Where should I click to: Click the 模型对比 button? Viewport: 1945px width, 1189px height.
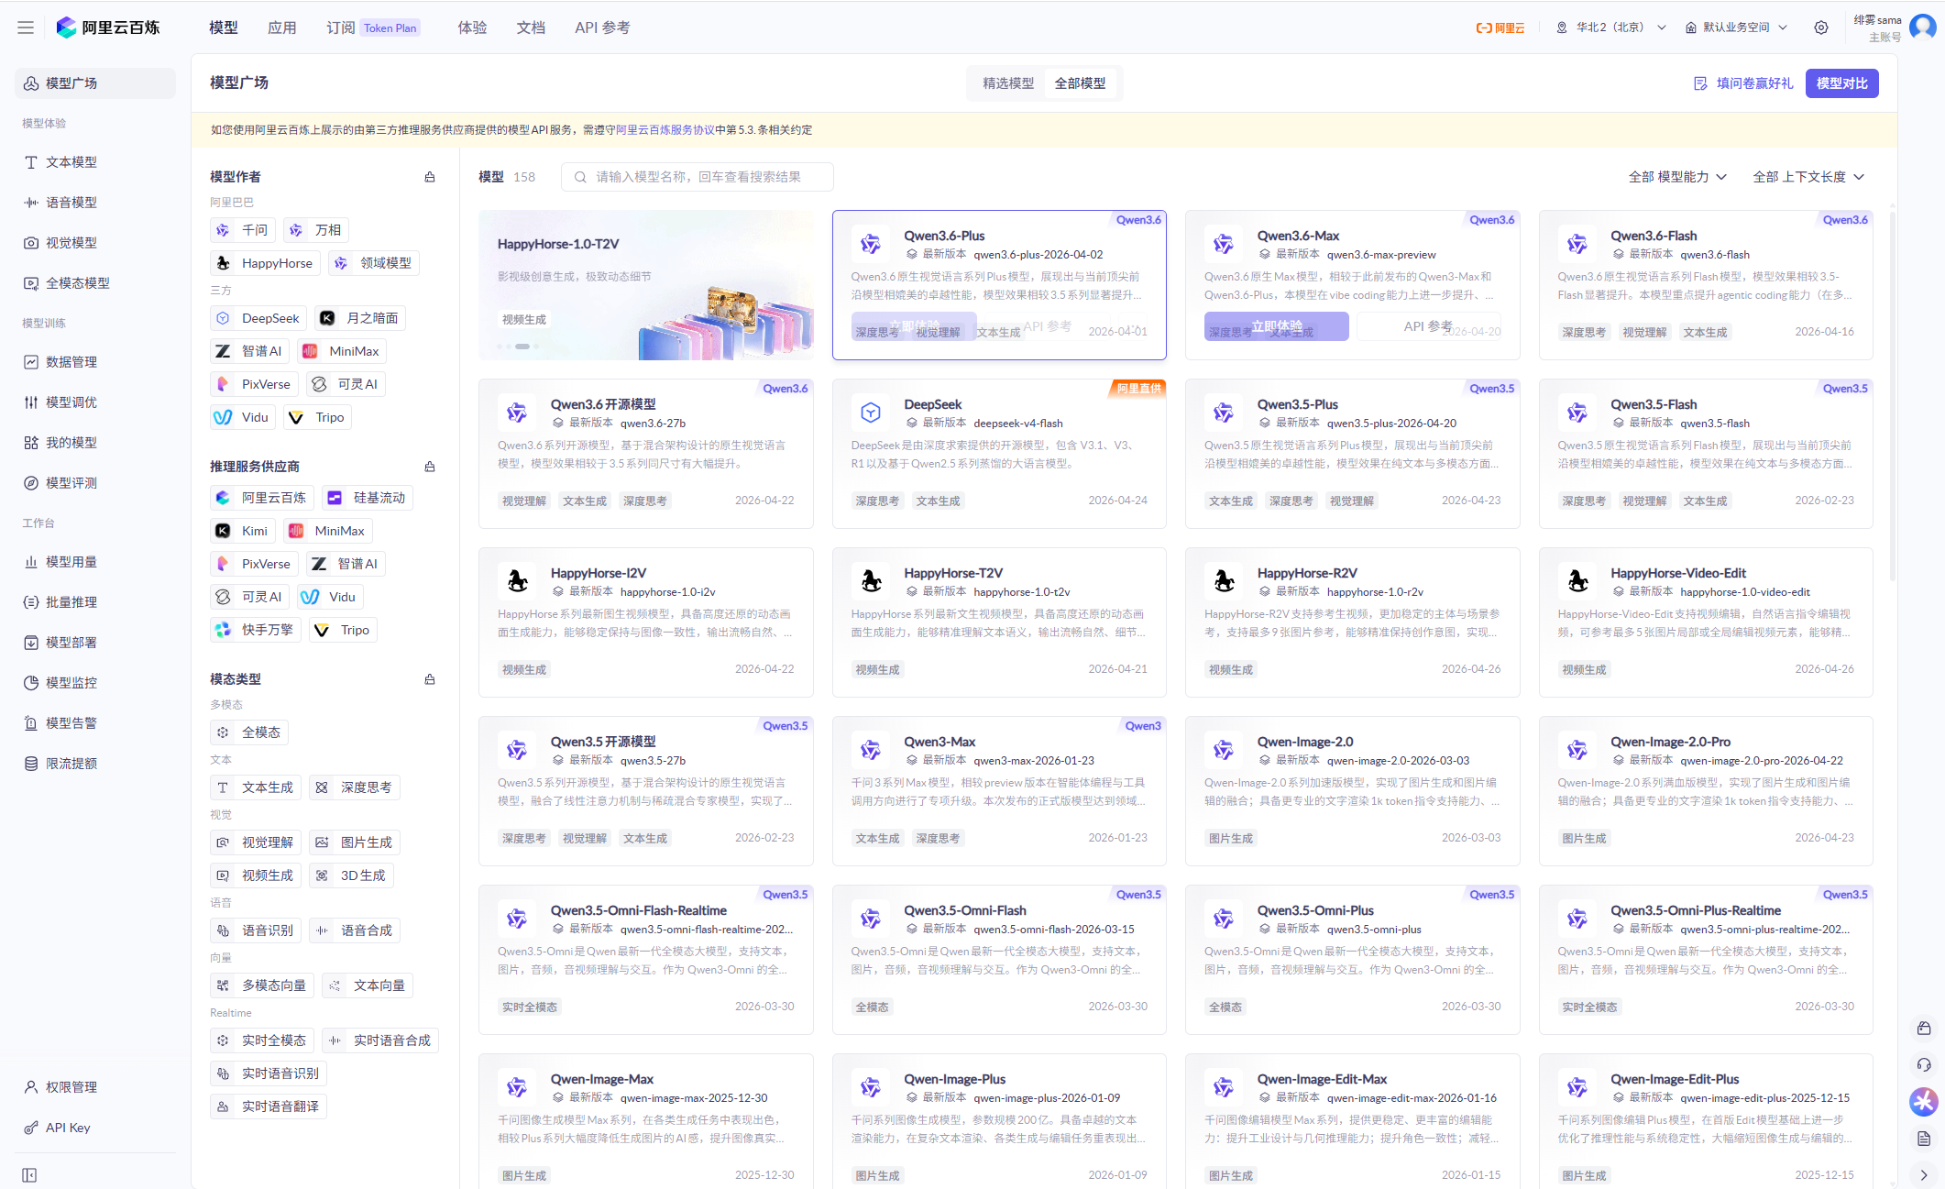click(1842, 83)
